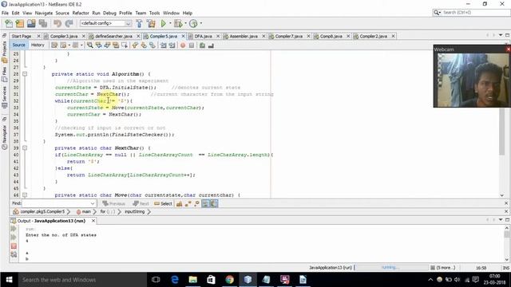511x287 pixels.
Task: Open the File menu
Action: point(5,13)
